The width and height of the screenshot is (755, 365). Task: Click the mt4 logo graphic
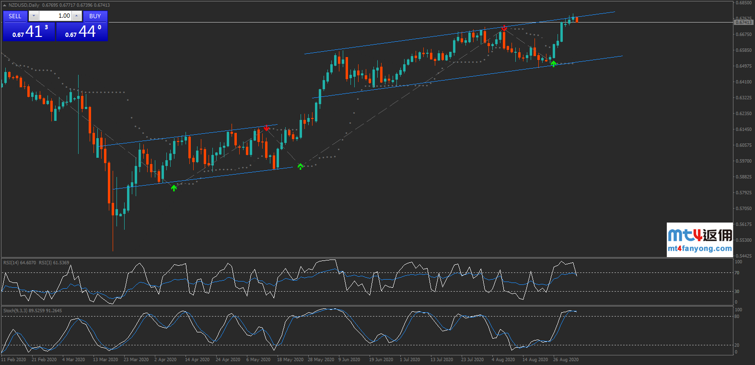tap(699, 235)
